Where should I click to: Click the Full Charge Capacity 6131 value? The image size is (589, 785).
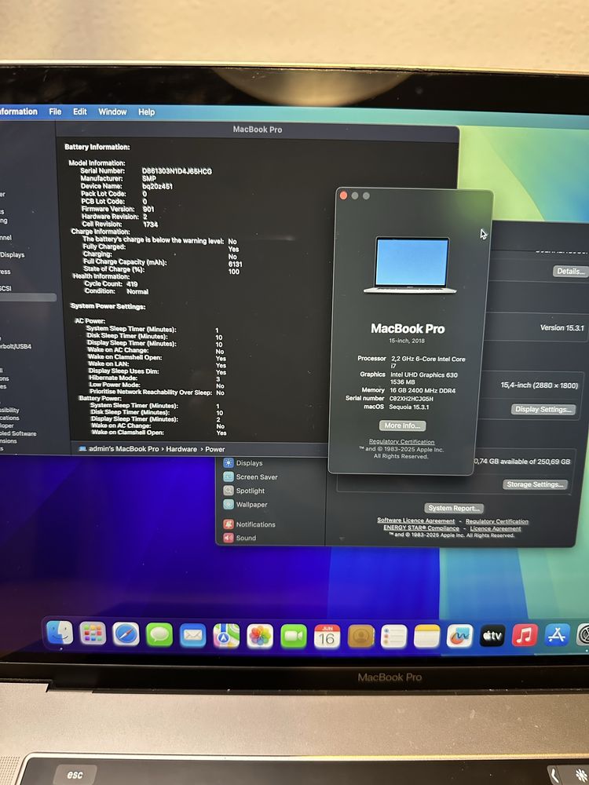[235, 264]
